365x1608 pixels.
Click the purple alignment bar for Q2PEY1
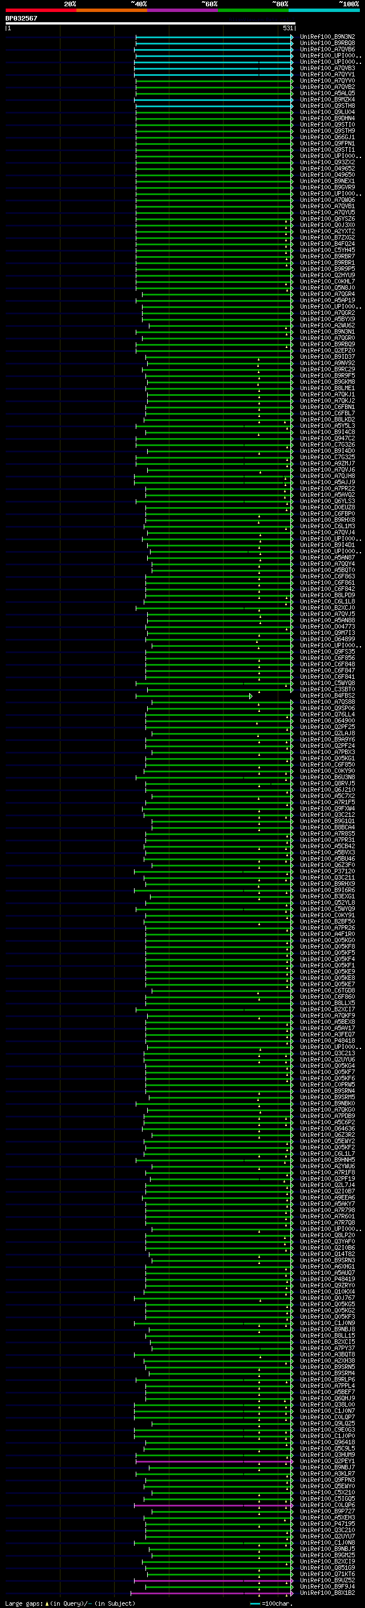(x=214, y=1461)
